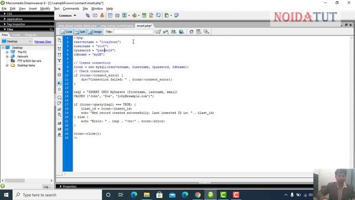This screenshot has width=355, height=200.
Task: Switch to Code view
Action: 67,32
